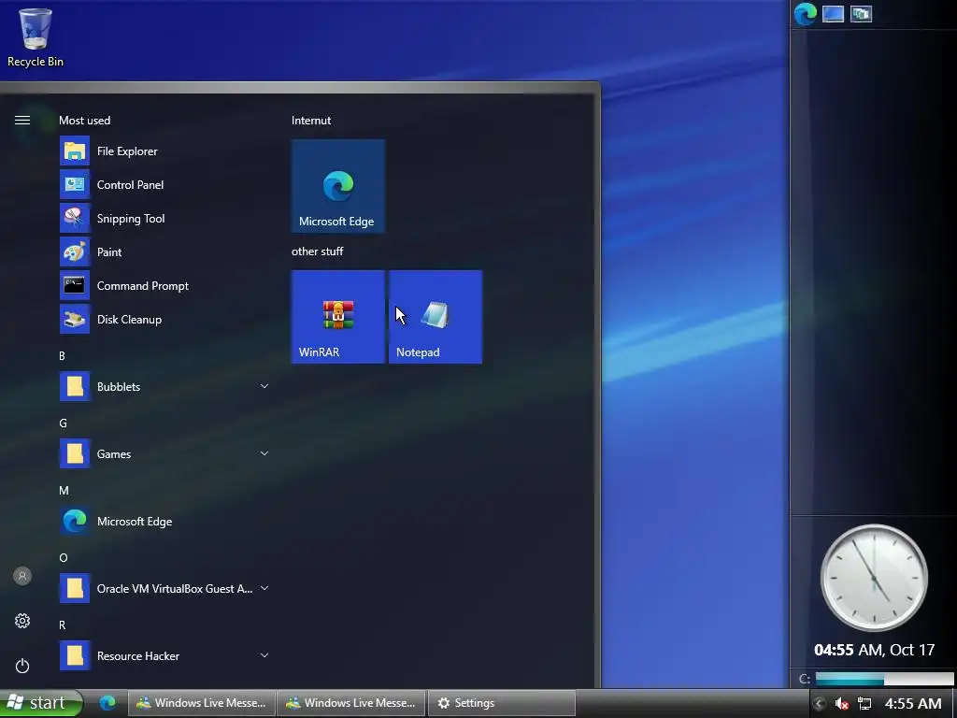Open Settings gear in Start sidebar
This screenshot has width=957, height=718.
(x=22, y=621)
